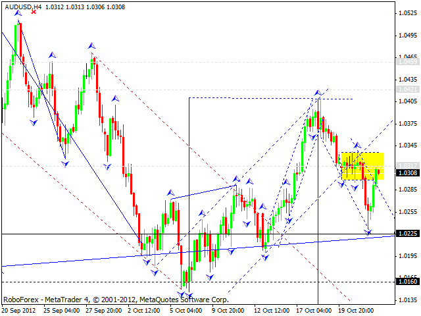This screenshot has width=421, height=316.
Task: Click the 1.0285 price scale value
Action: 408,190
